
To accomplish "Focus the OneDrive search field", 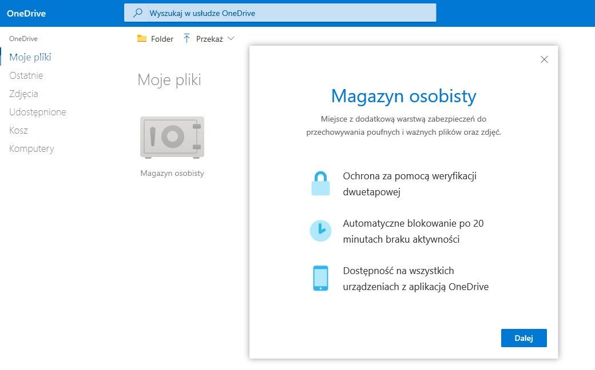I will click(x=280, y=13).
